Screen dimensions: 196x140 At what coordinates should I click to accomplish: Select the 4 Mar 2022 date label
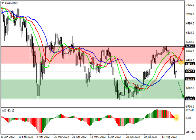click(x=43, y=137)
